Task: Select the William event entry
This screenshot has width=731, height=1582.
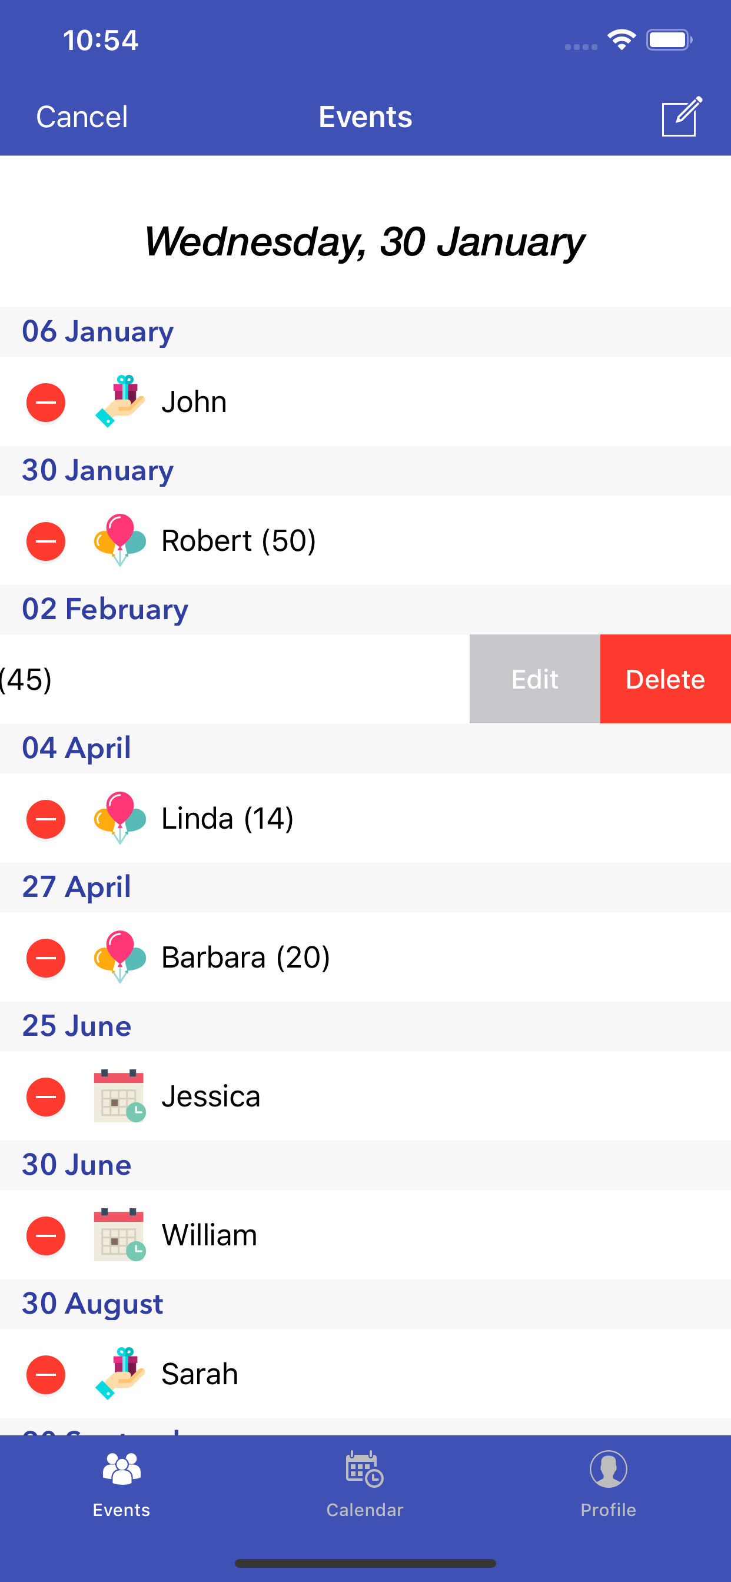Action: [365, 1235]
